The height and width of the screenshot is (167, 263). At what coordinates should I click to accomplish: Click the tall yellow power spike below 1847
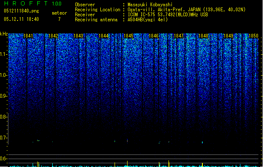pos(169,164)
